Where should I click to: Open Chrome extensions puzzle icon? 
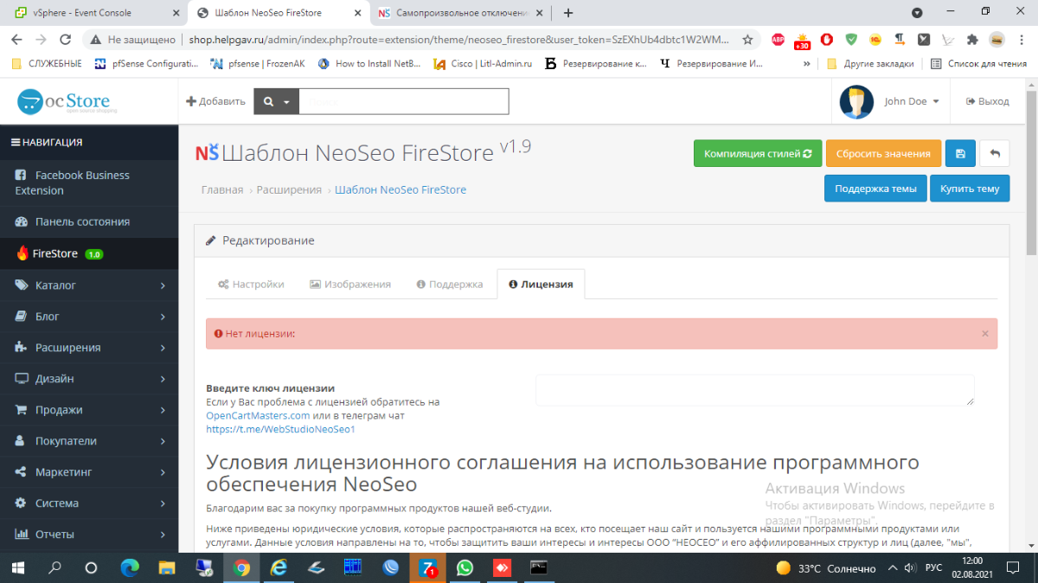972,40
